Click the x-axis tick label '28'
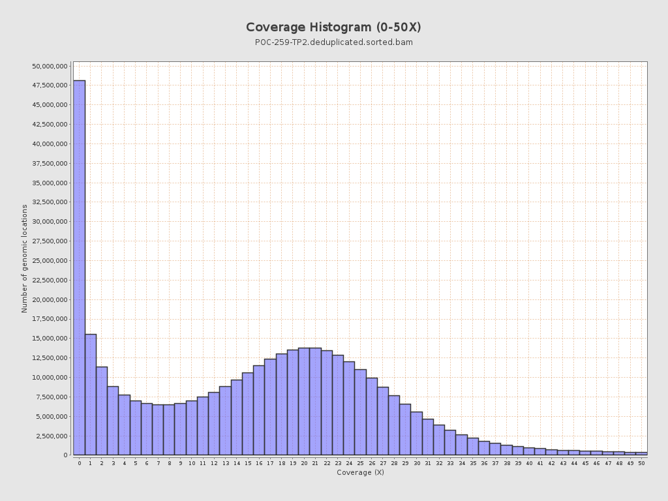The height and width of the screenshot is (501, 668). pos(394,463)
